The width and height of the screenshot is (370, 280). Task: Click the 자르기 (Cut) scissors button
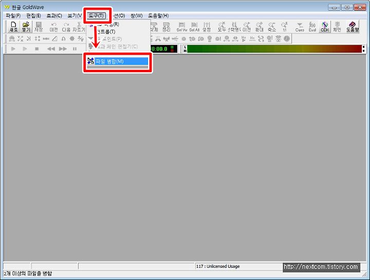(79, 27)
